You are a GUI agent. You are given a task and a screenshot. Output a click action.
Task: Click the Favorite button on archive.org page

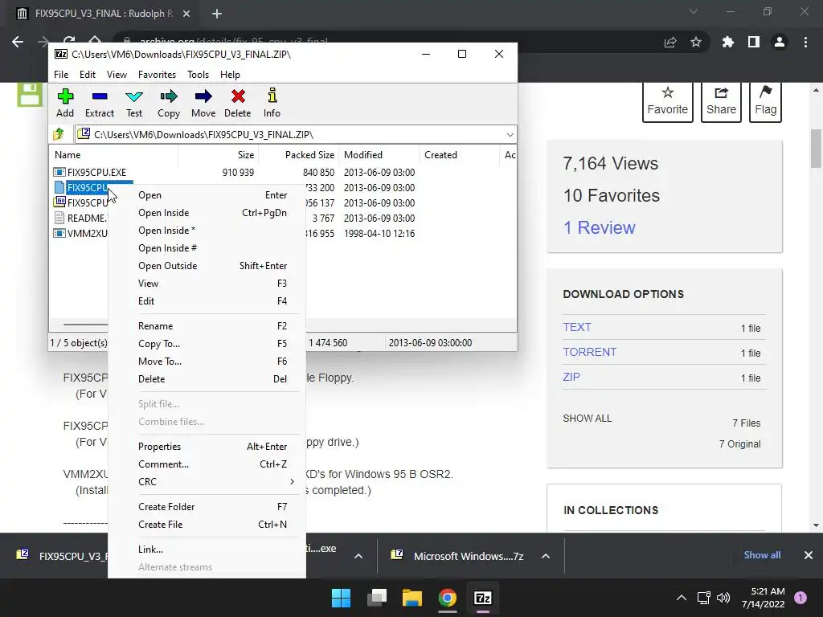tap(668, 101)
